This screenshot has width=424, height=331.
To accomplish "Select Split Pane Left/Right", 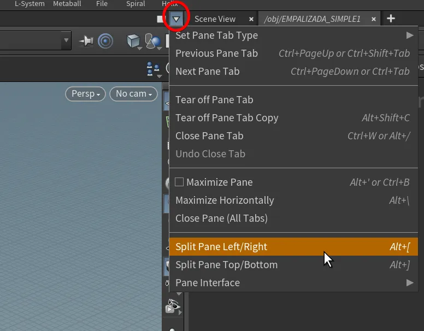I will (293, 247).
